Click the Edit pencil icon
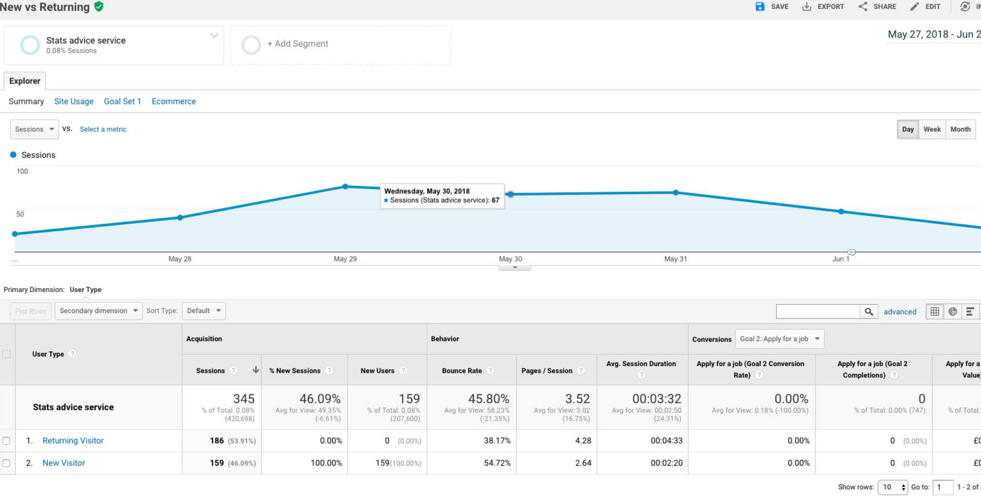This screenshot has width=981, height=500. click(x=914, y=7)
